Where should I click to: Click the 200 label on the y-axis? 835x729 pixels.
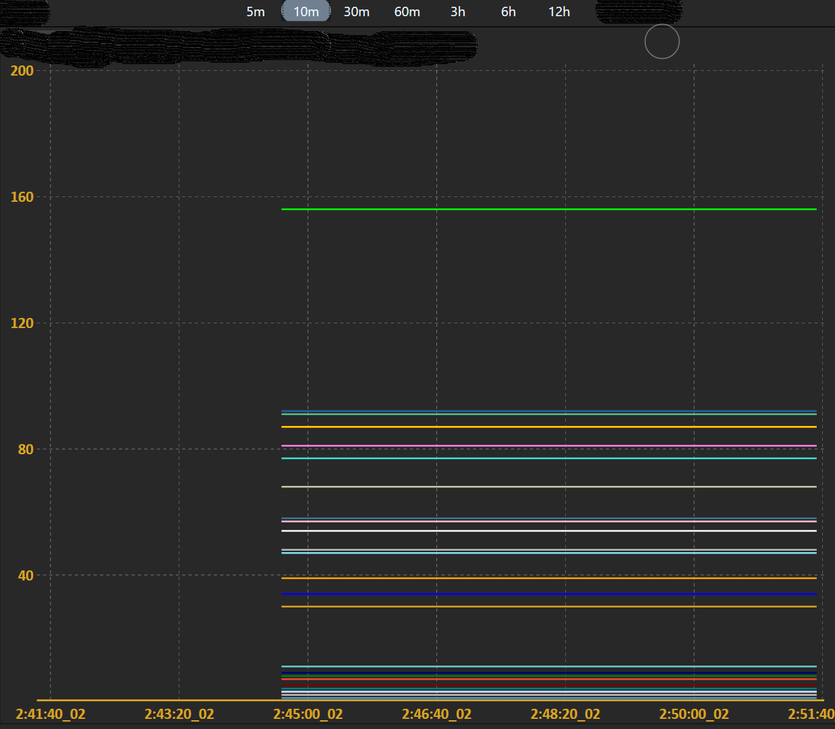pyautogui.click(x=21, y=71)
